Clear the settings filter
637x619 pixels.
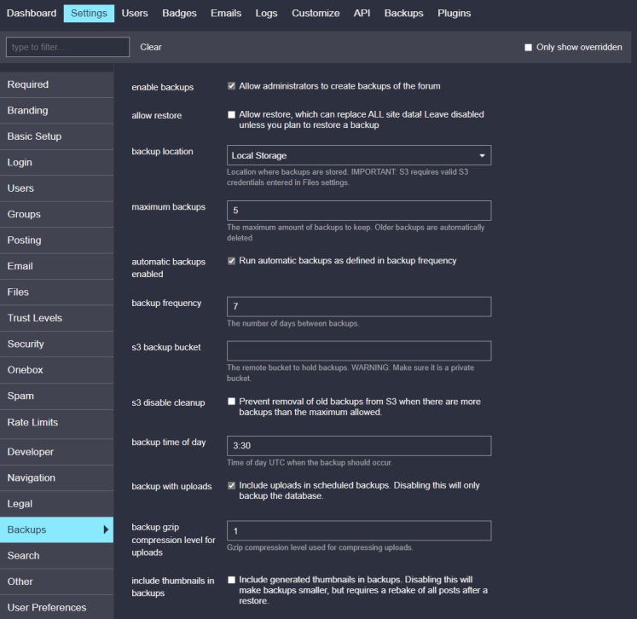(x=151, y=47)
